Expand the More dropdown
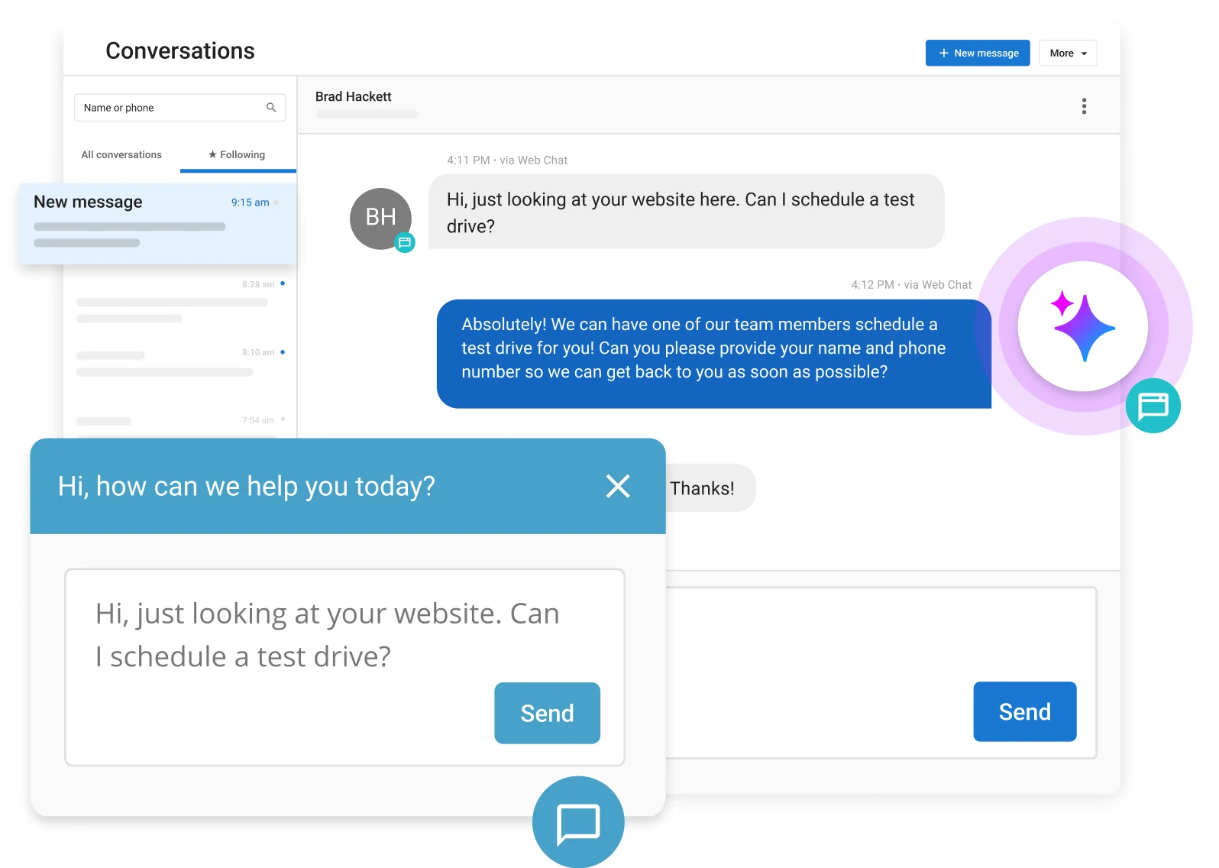 [1068, 53]
